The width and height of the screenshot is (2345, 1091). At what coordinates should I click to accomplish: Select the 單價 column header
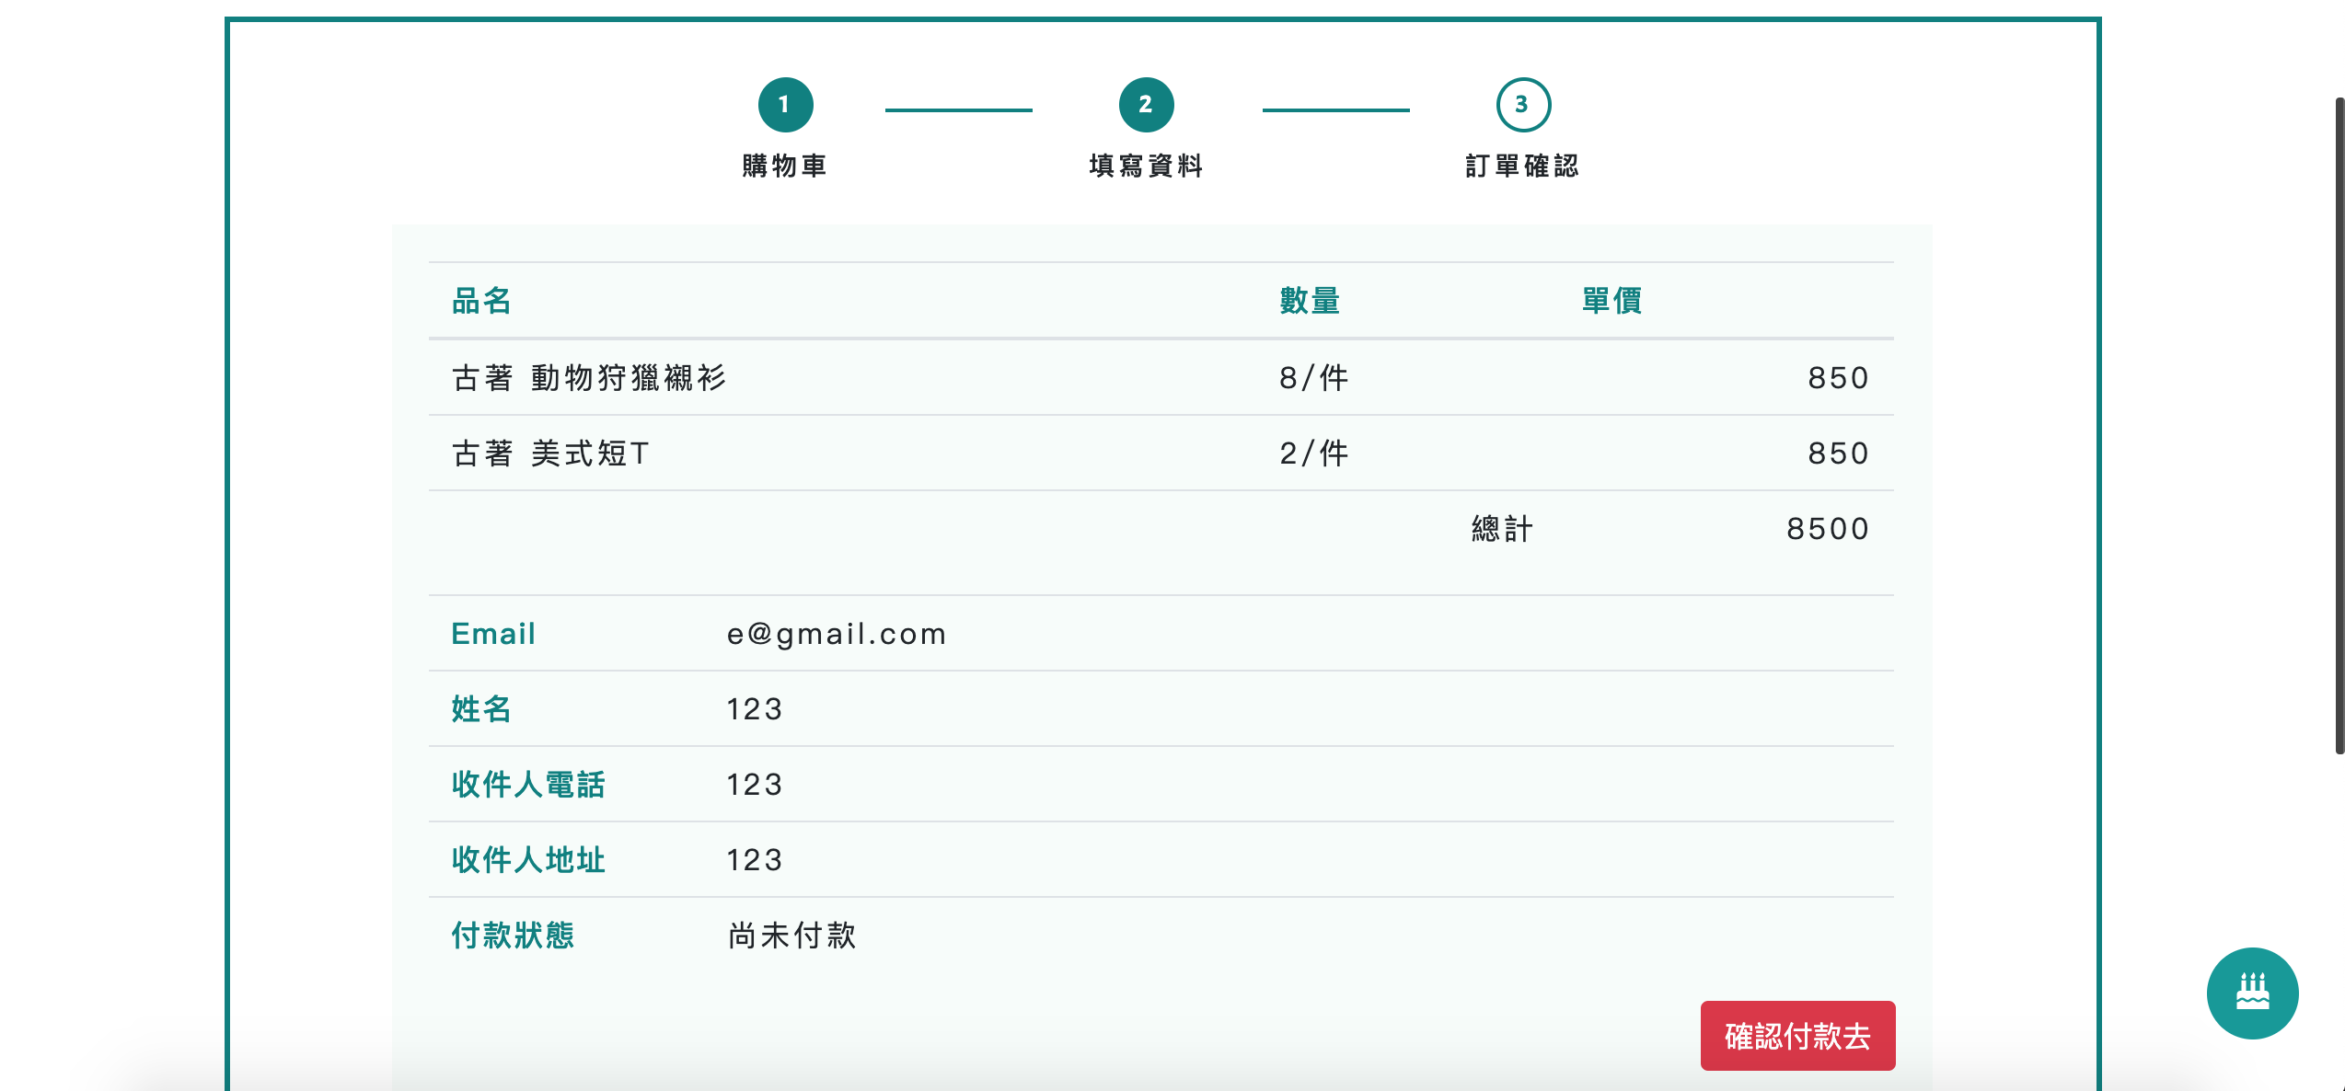click(1609, 302)
